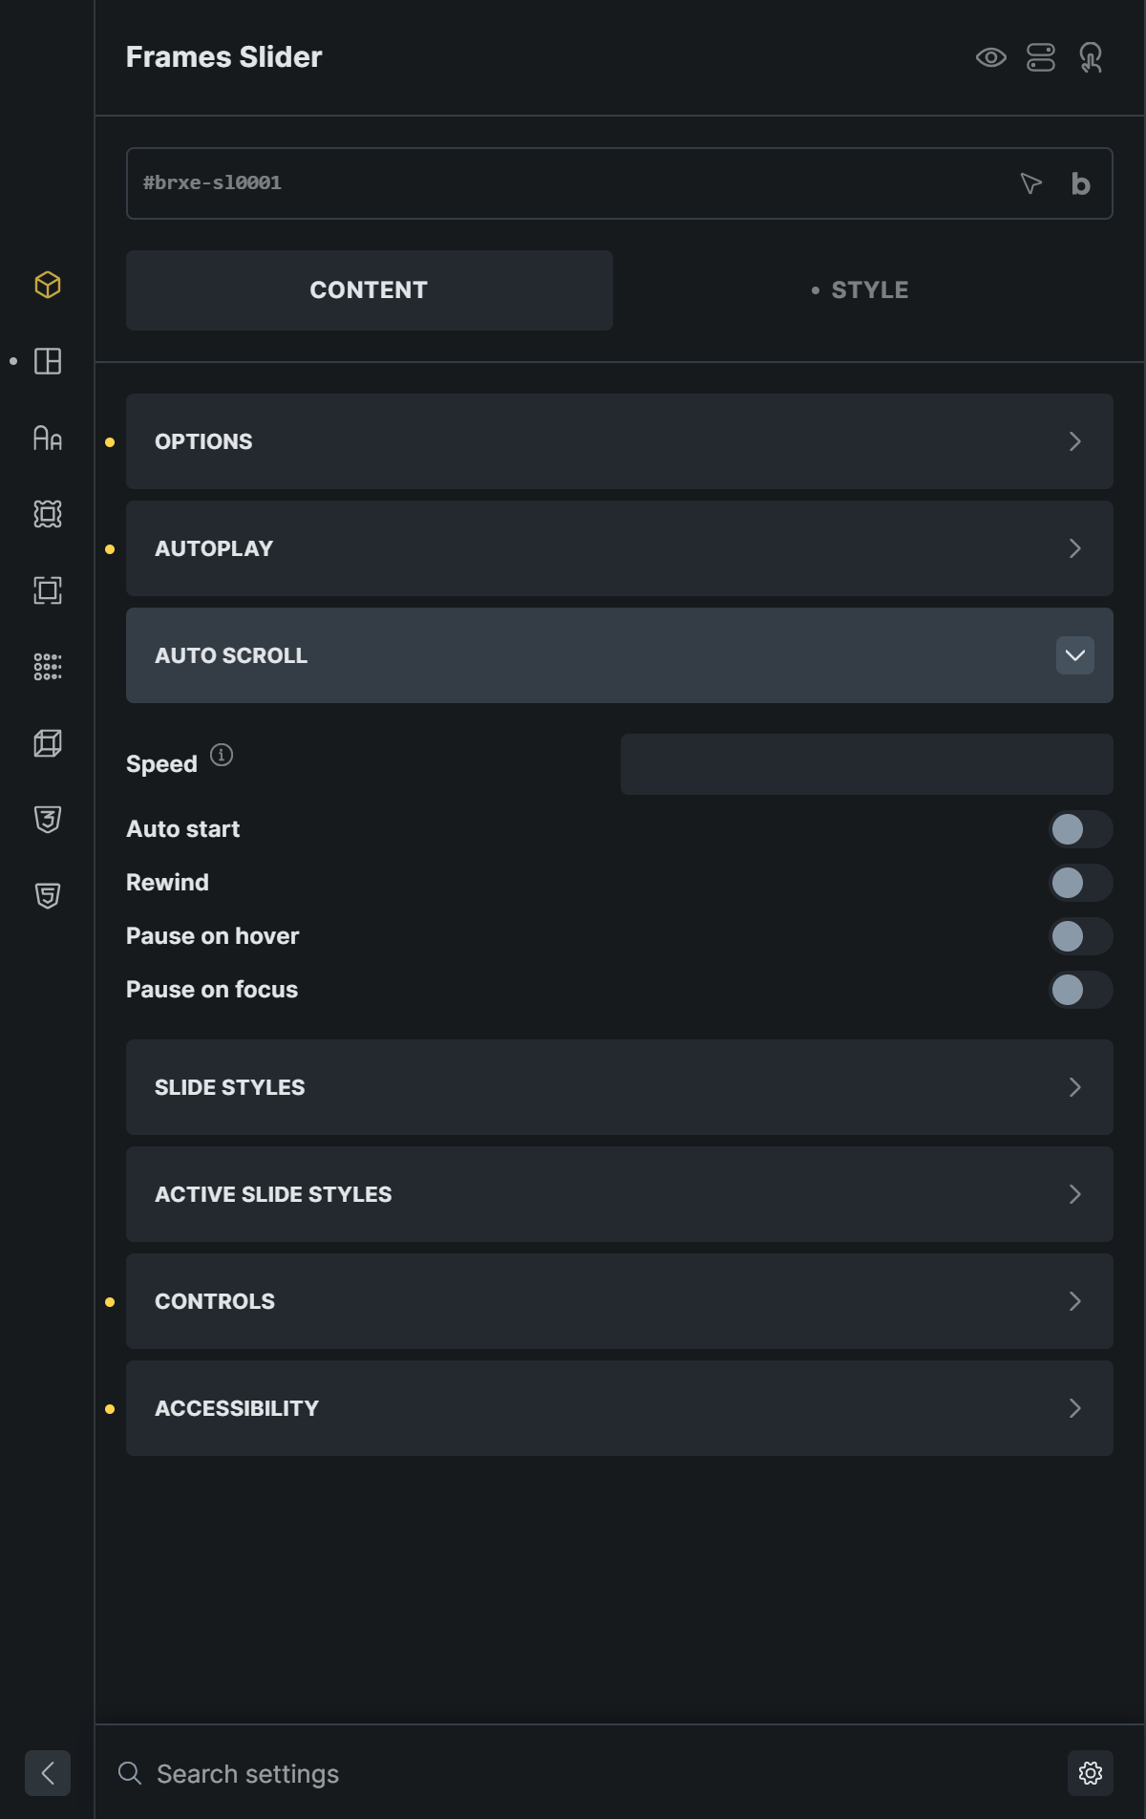Expand the ACTIVE SLIDE STYLES section
The width and height of the screenshot is (1146, 1819).
pyautogui.click(x=620, y=1194)
